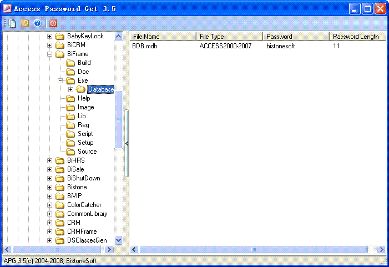Expand the Database folder node
The height and width of the screenshot is (267, 389).
[x=70, y=89]
